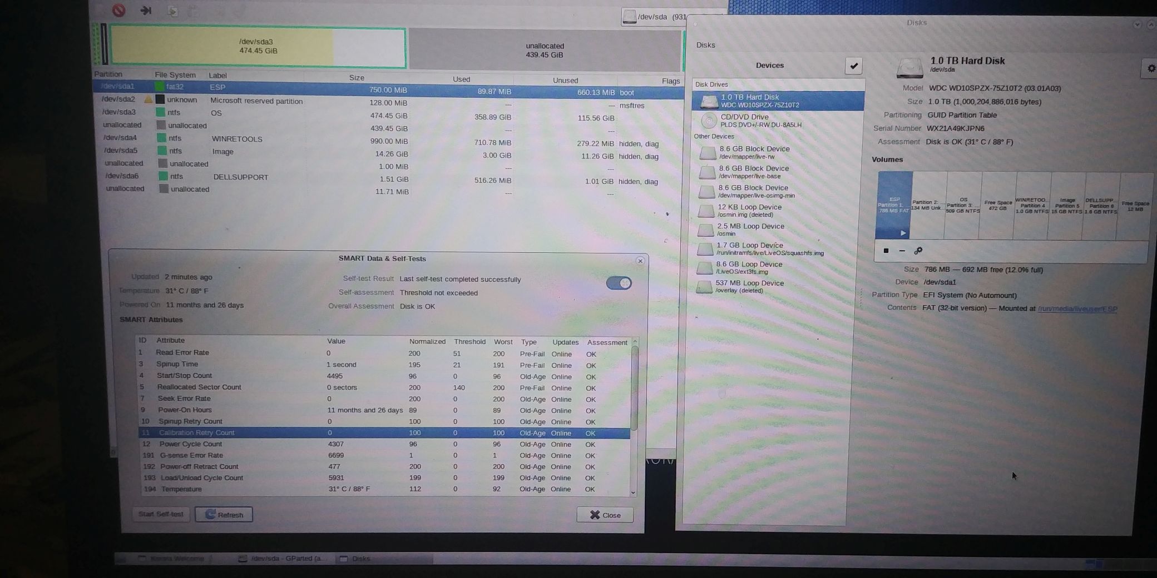
Task: Click the checkmark select button above Devices
Action: 853,66
